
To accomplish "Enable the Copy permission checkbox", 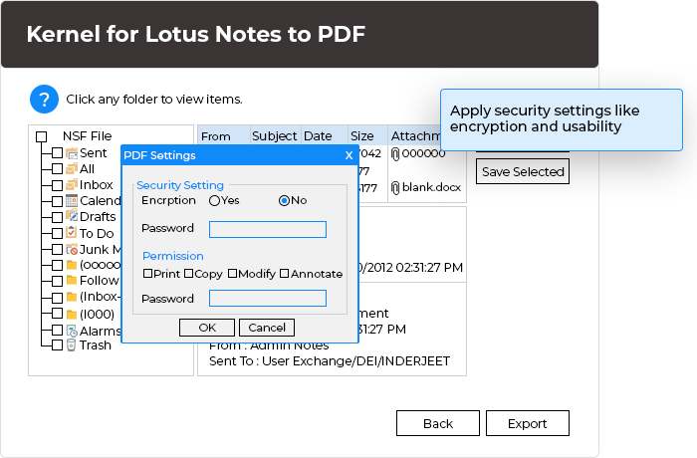I will 188,274.
